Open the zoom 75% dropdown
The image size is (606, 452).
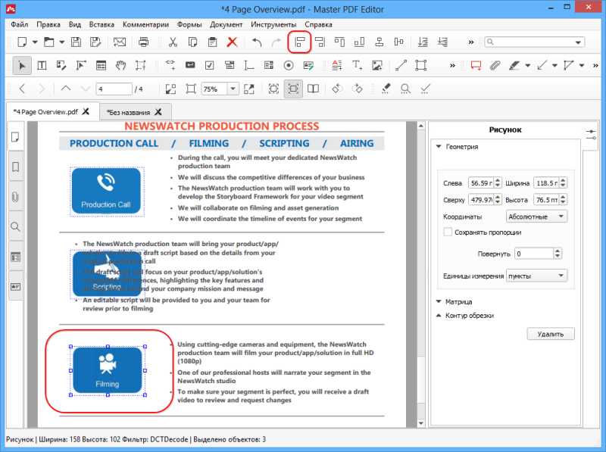(233, 89)
